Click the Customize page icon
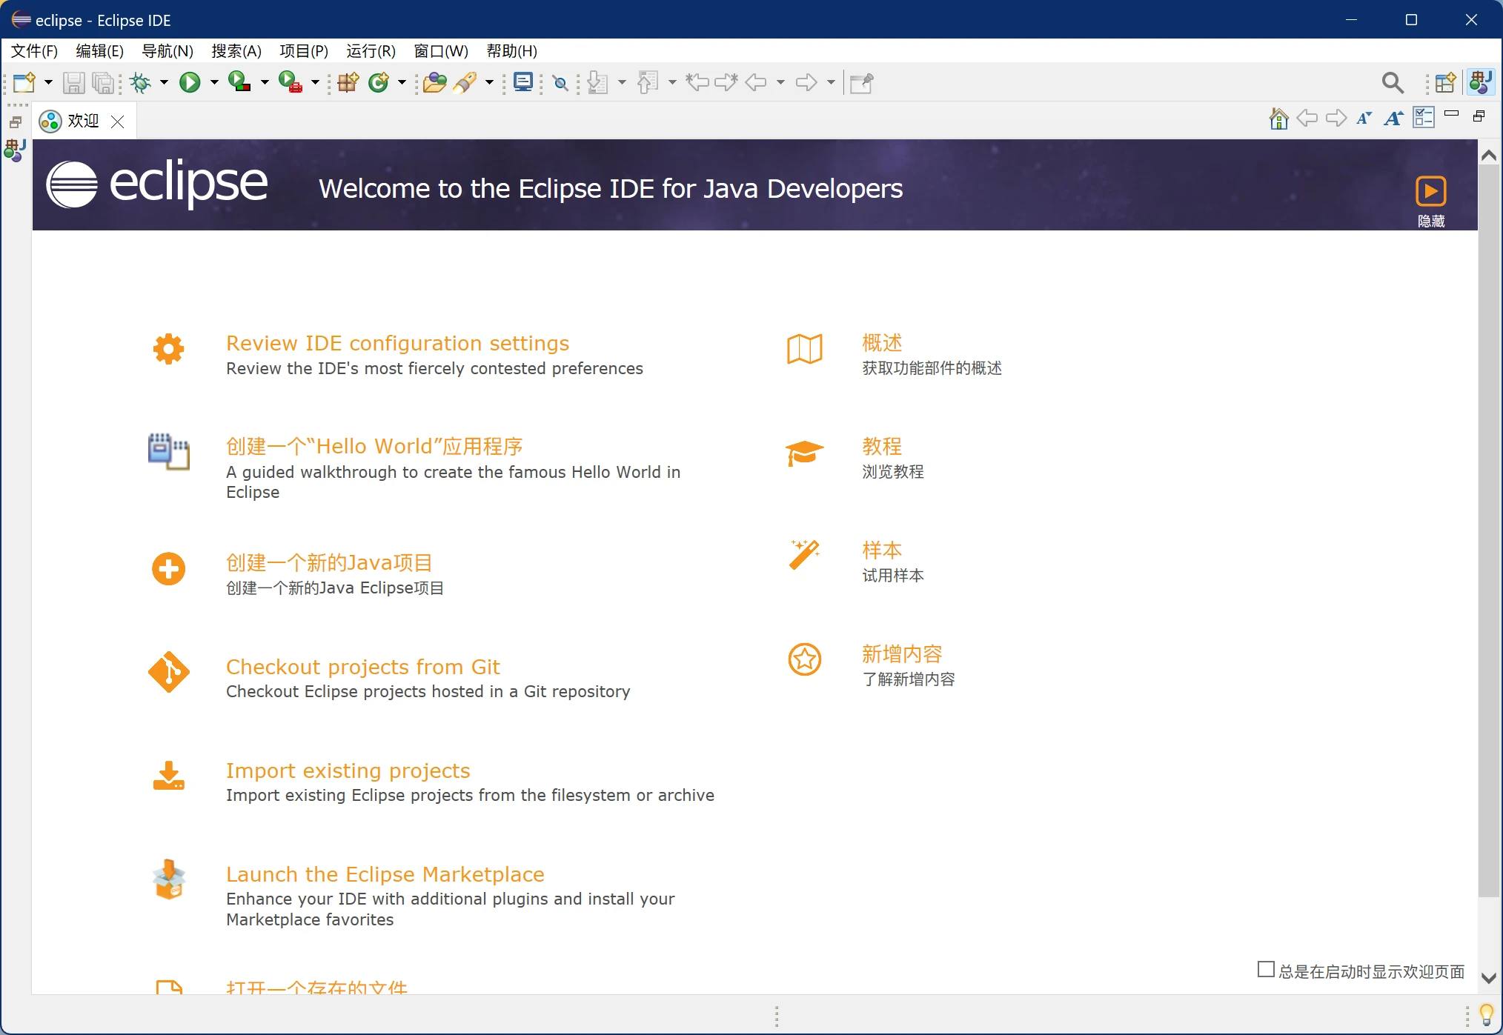Screen dimensions: 1503x1035 click(1424, 118)
